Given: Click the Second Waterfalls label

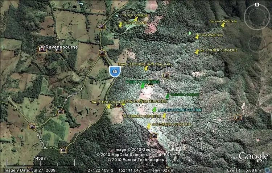Looking at the screenshot, I should click(x=223, y=21).
